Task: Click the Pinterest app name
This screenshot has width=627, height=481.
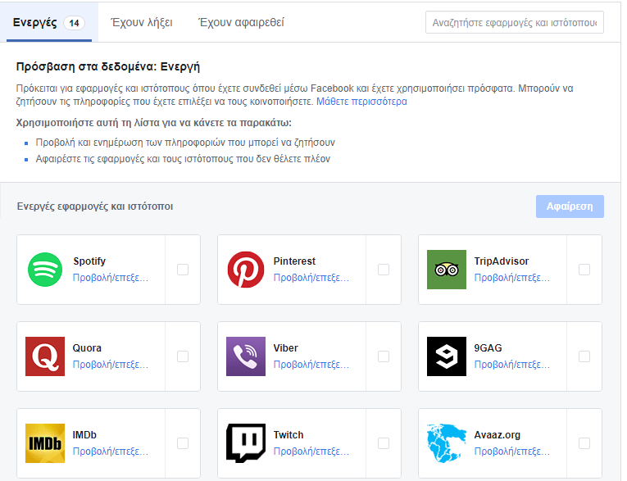Action: (x=294, y=261)
